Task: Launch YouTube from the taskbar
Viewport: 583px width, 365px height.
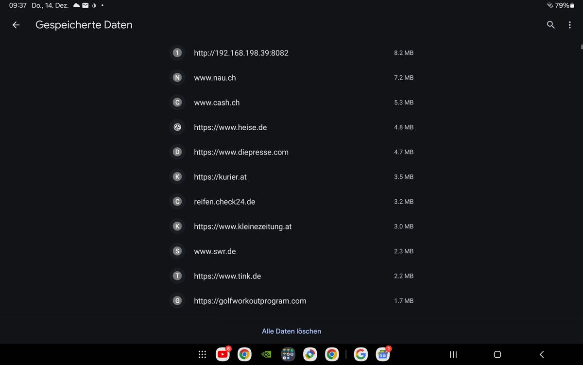Action: [x=223, y=354]
